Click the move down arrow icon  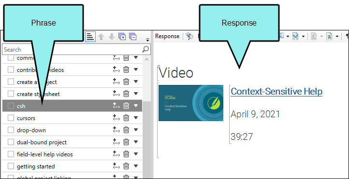[x=112, y=37]
